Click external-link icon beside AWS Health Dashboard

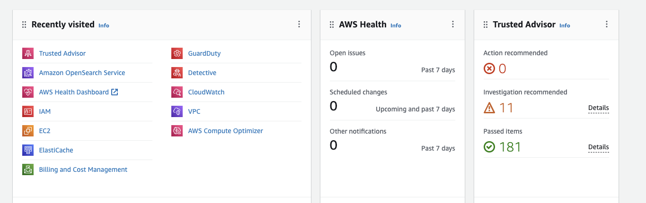[x=115, y=92]
